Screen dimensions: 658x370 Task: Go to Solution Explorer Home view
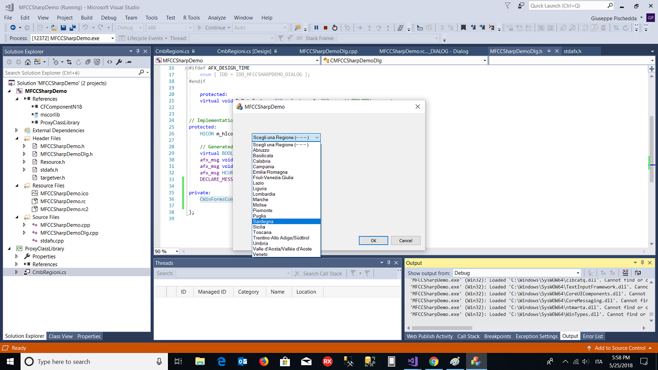(x=28, y=62)
